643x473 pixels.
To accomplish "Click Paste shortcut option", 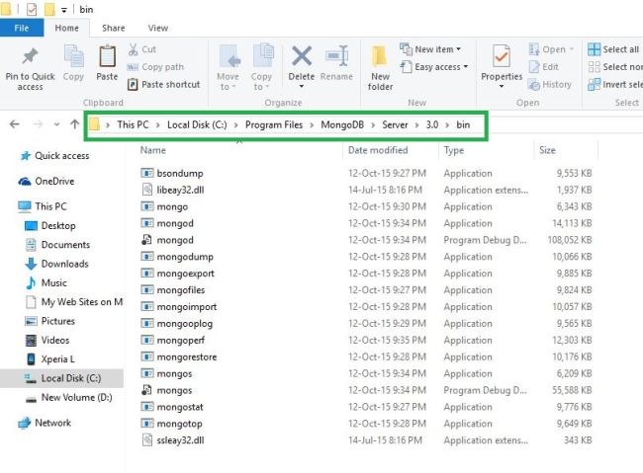I will click(x=164, y=84).
